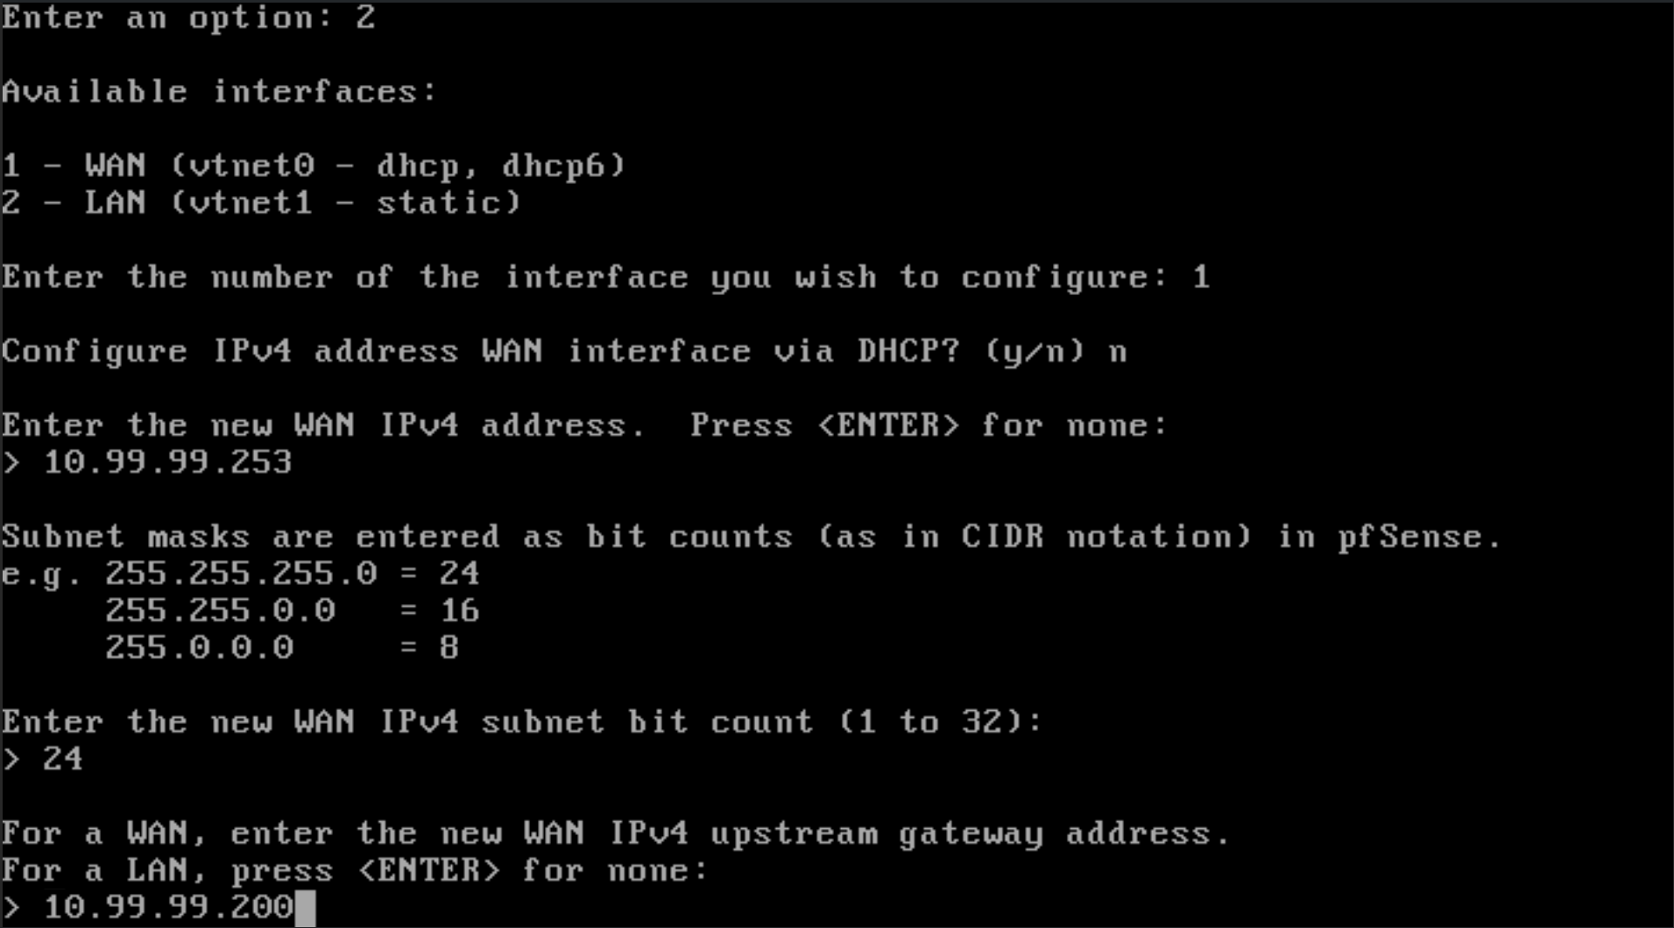Click the entered WAN address 10.99.99.253
Viewport: 1674px width, 928px height.
point(168,462)
